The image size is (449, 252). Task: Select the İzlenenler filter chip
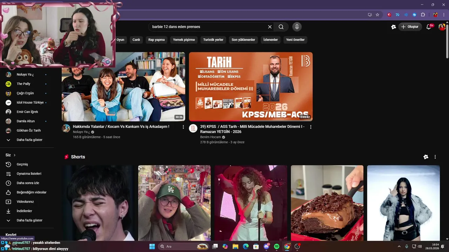270,40
